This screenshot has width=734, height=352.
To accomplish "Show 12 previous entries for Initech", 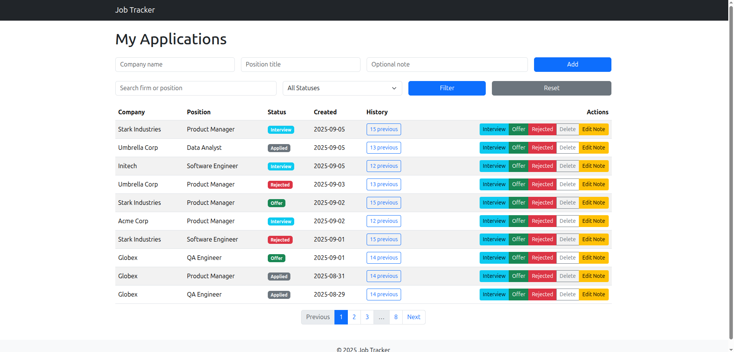I will (x=383, y=166).
